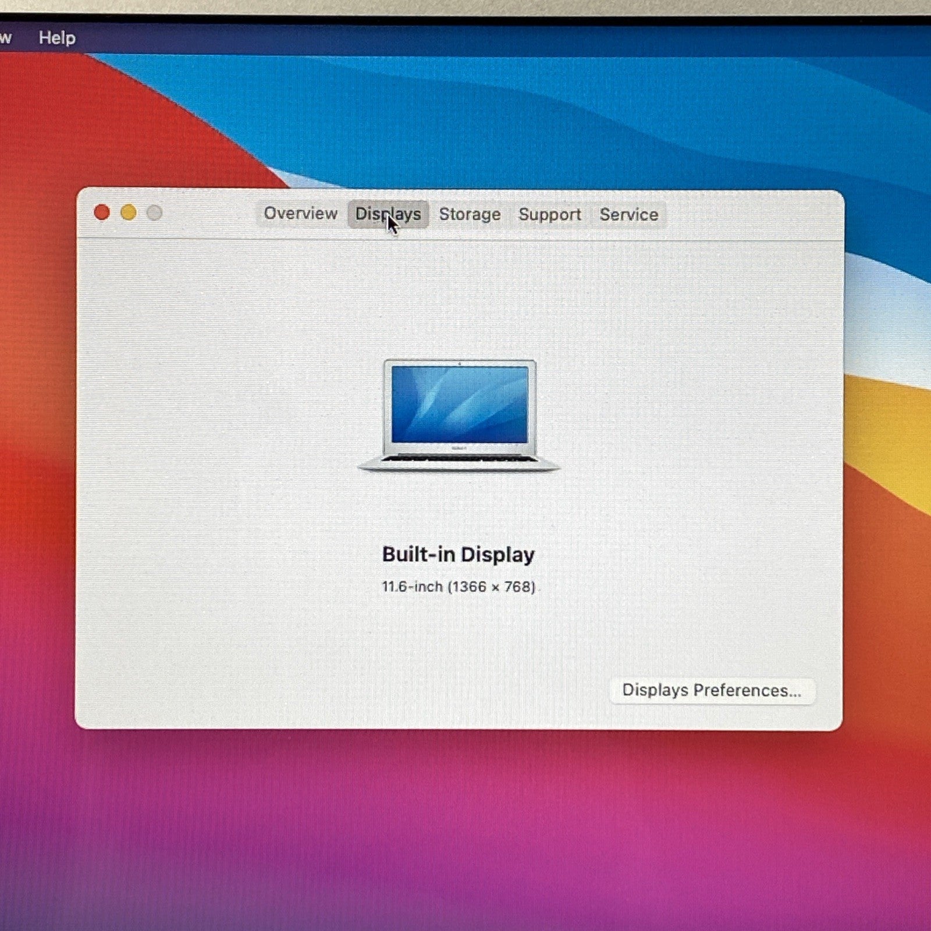The height and width of the screenshot is (931, 931).
Task: Click the Built-in Display heading
Action: [459, 555]
